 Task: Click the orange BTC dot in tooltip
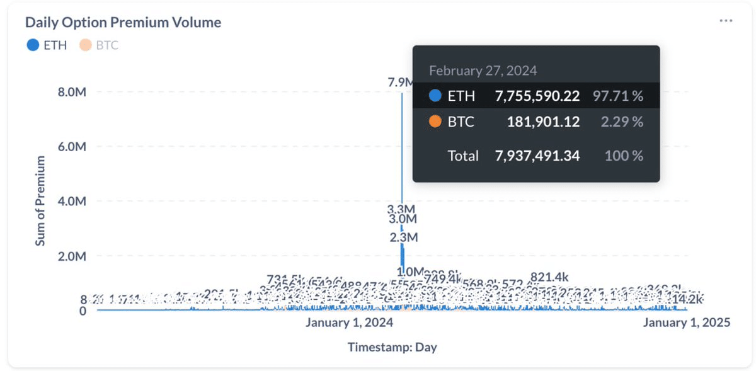tap(435, 122)
